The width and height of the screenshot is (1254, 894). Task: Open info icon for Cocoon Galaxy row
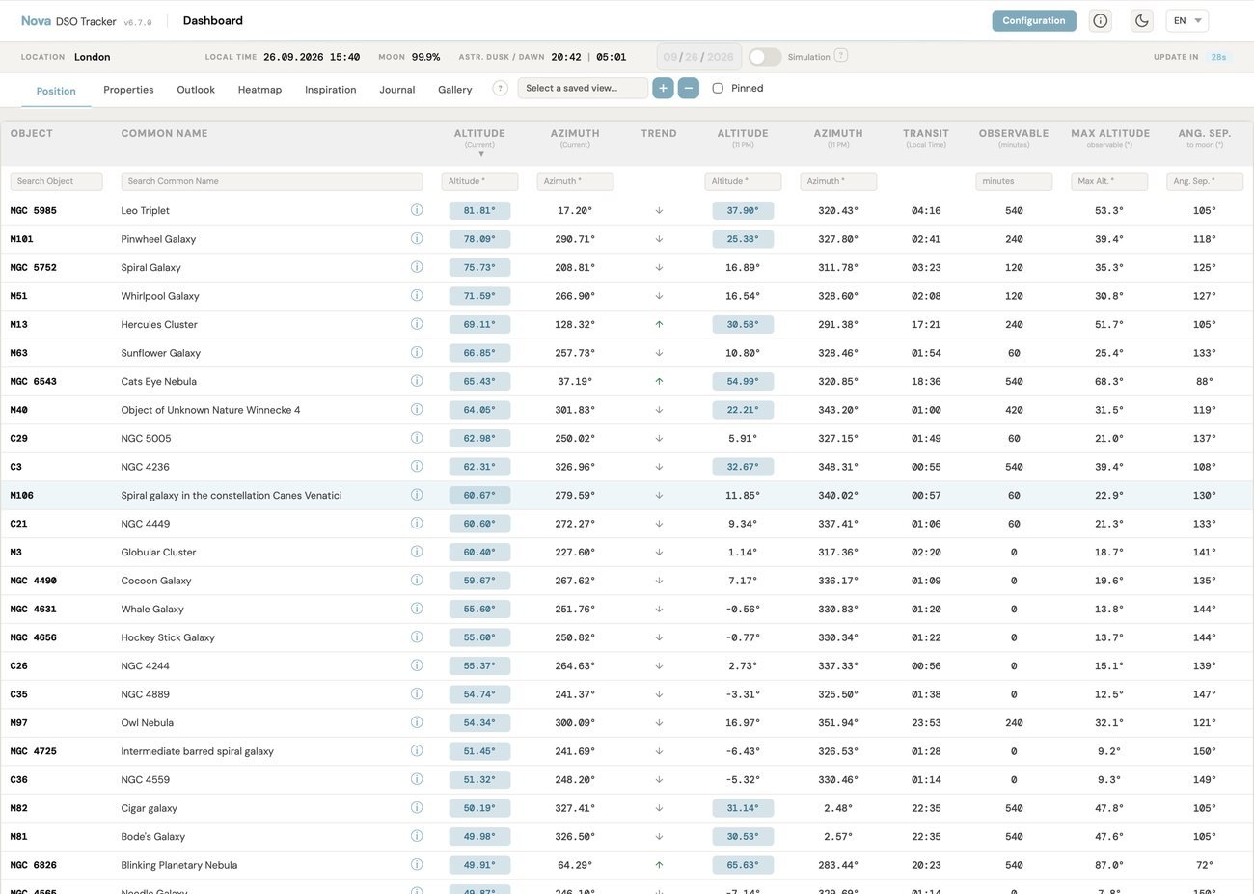417,580
